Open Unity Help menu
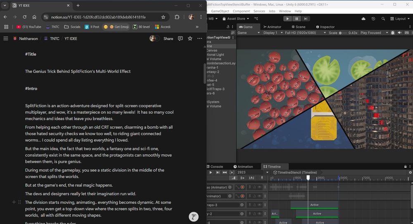This screenshot has height=224, width=413. (298, 11)
